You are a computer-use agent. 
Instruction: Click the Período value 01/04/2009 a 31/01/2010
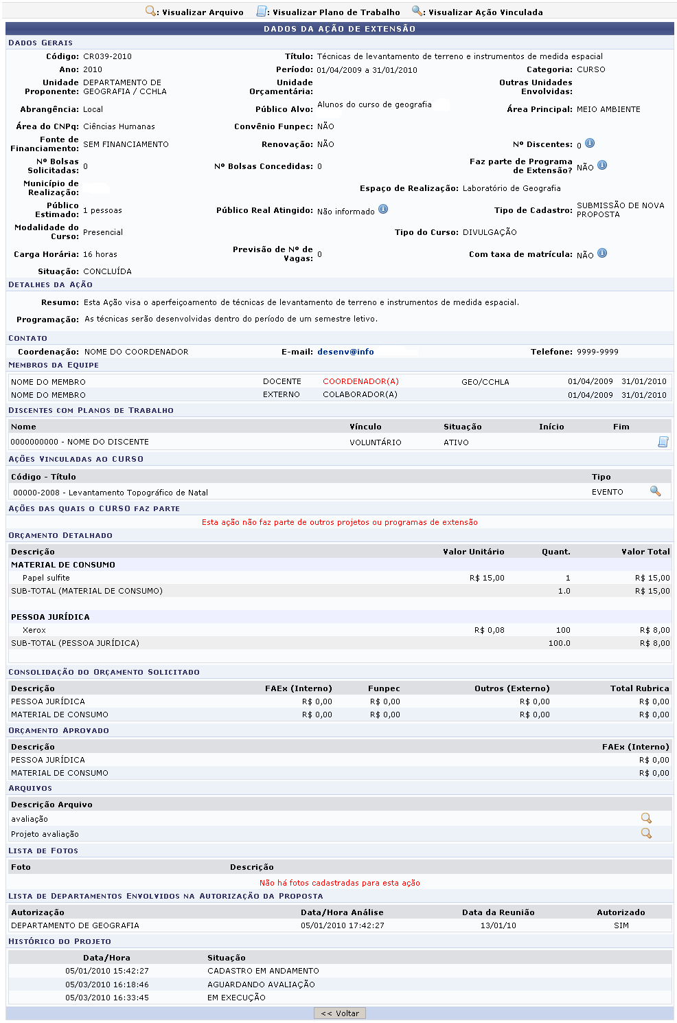click(x=367, y=70)
